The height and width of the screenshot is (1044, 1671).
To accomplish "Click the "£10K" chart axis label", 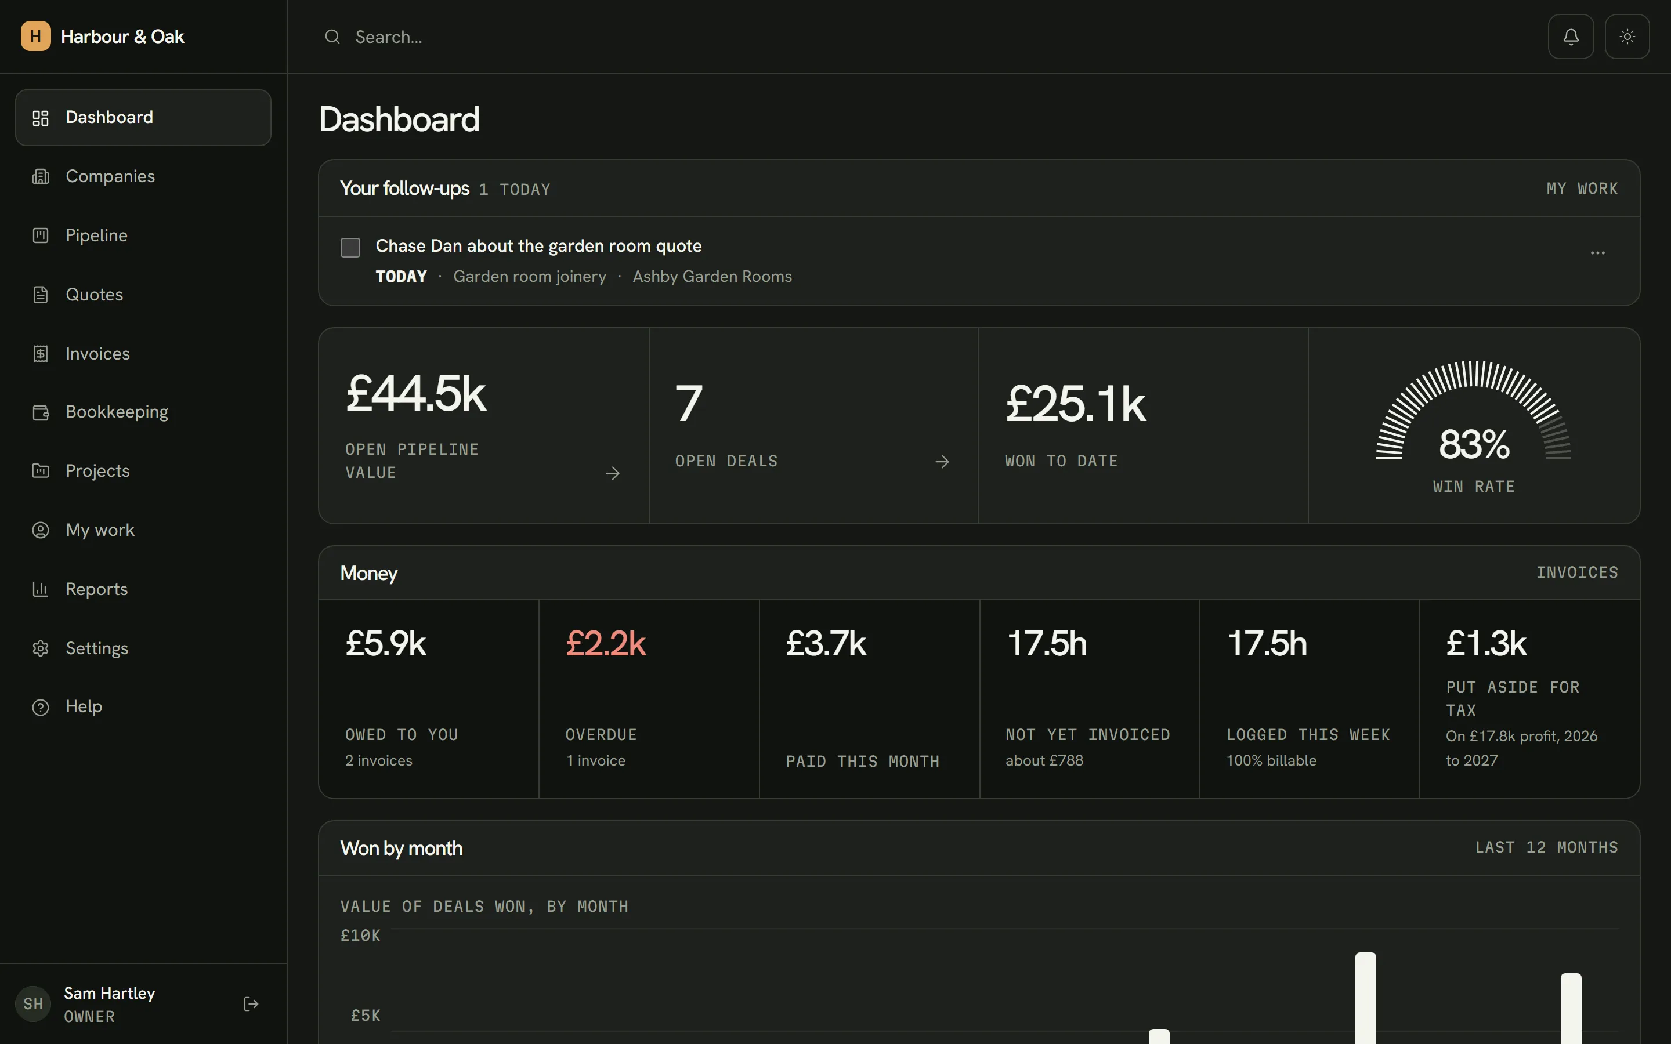I will pyautogui.click(x=360, y=936).
